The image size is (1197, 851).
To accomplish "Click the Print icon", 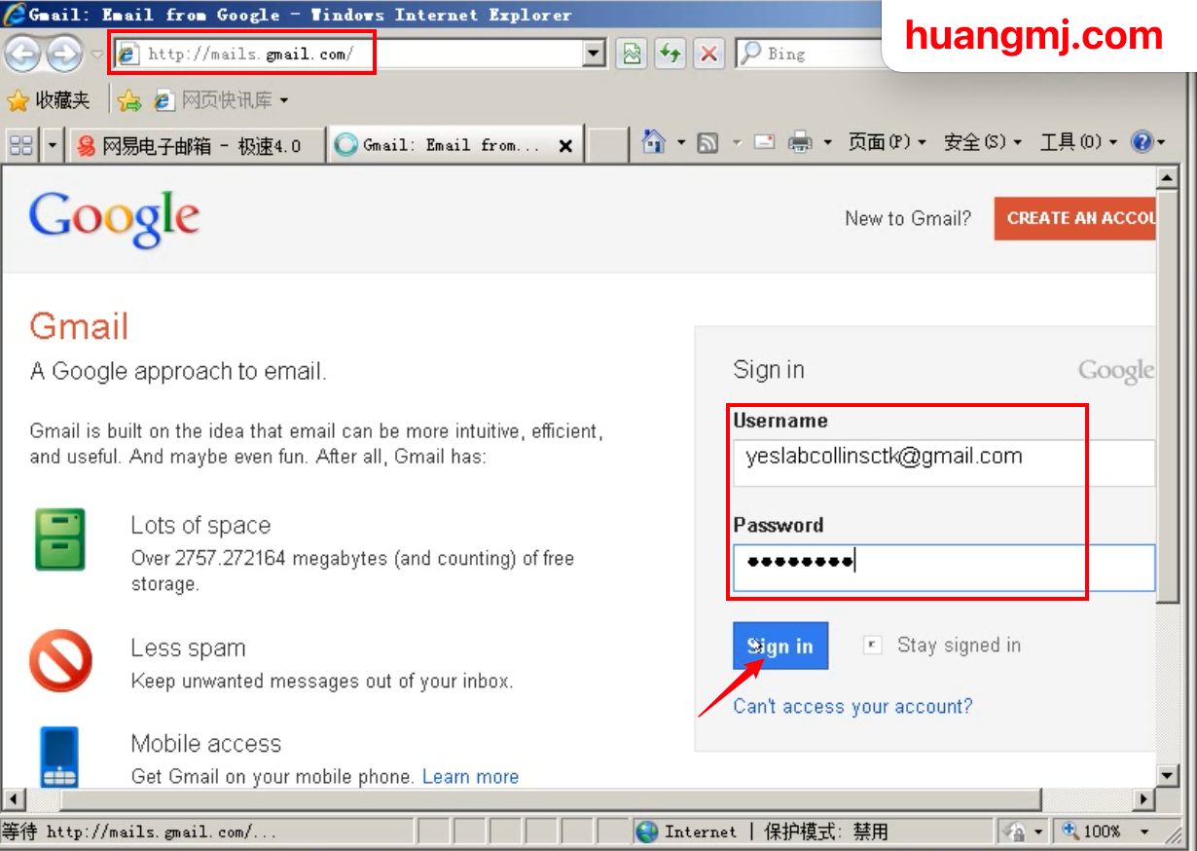I will (x=800, y=143).
